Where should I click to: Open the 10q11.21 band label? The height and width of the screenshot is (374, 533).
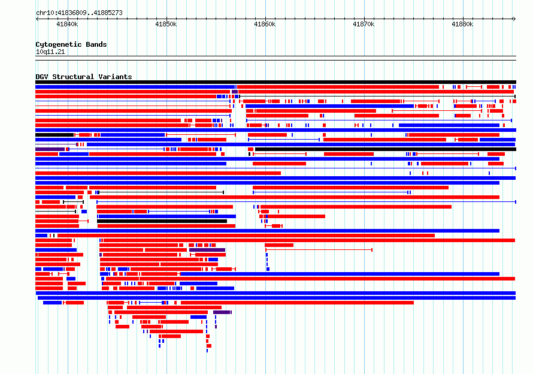point(50,52)
